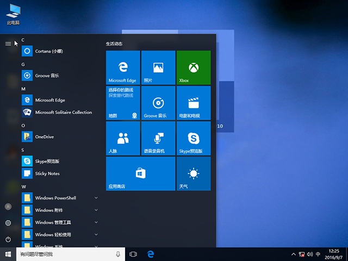Launch the 电影和电视 tile
Screen dimensions: 348x261
coord(193,103)
